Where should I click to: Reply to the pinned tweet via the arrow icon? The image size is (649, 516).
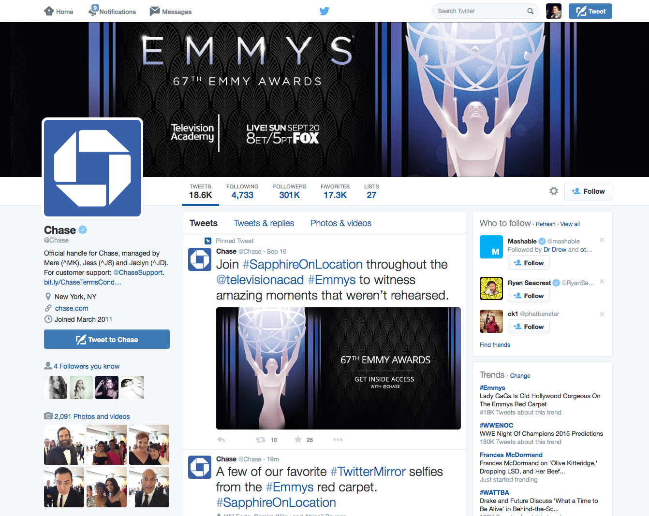coord(221,440)
